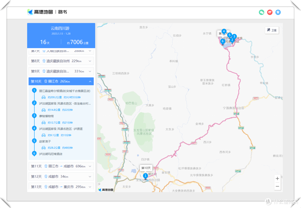Click the trip title 云南四川游
The height and width of the screenshot is (208, 301).
coord(60,28)
